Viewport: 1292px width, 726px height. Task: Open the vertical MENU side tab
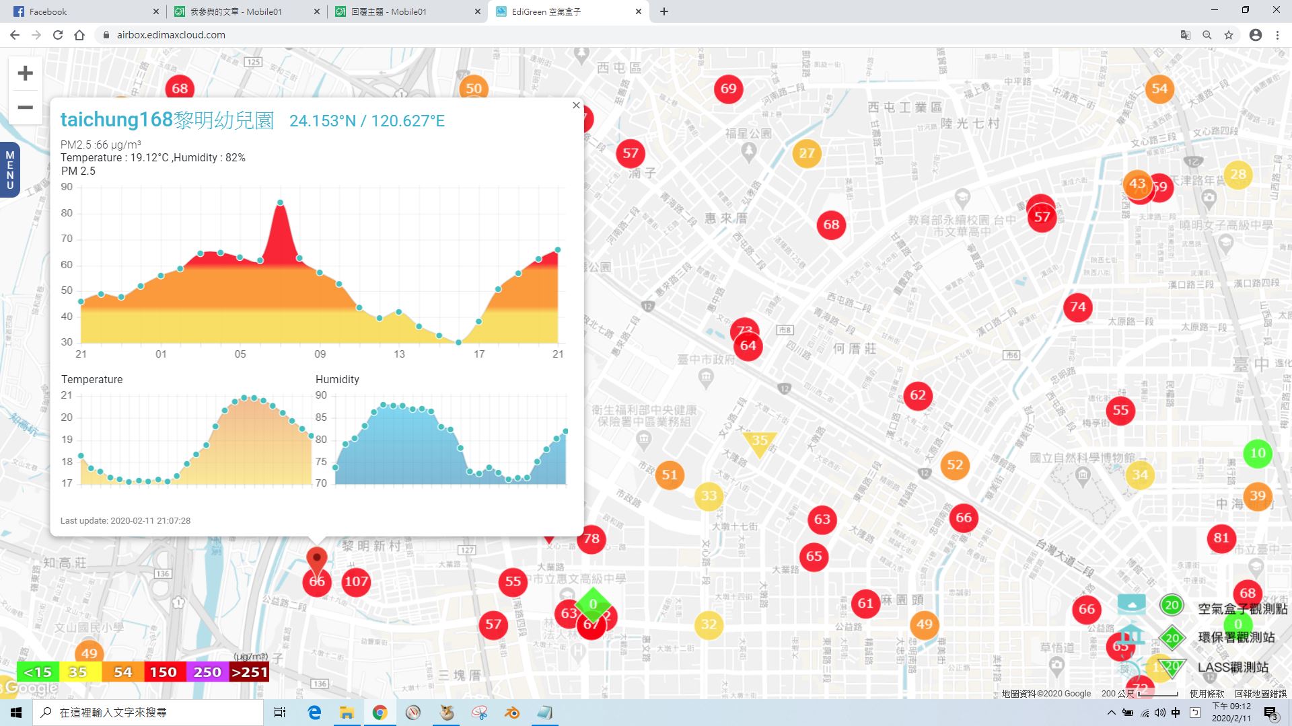9,169
